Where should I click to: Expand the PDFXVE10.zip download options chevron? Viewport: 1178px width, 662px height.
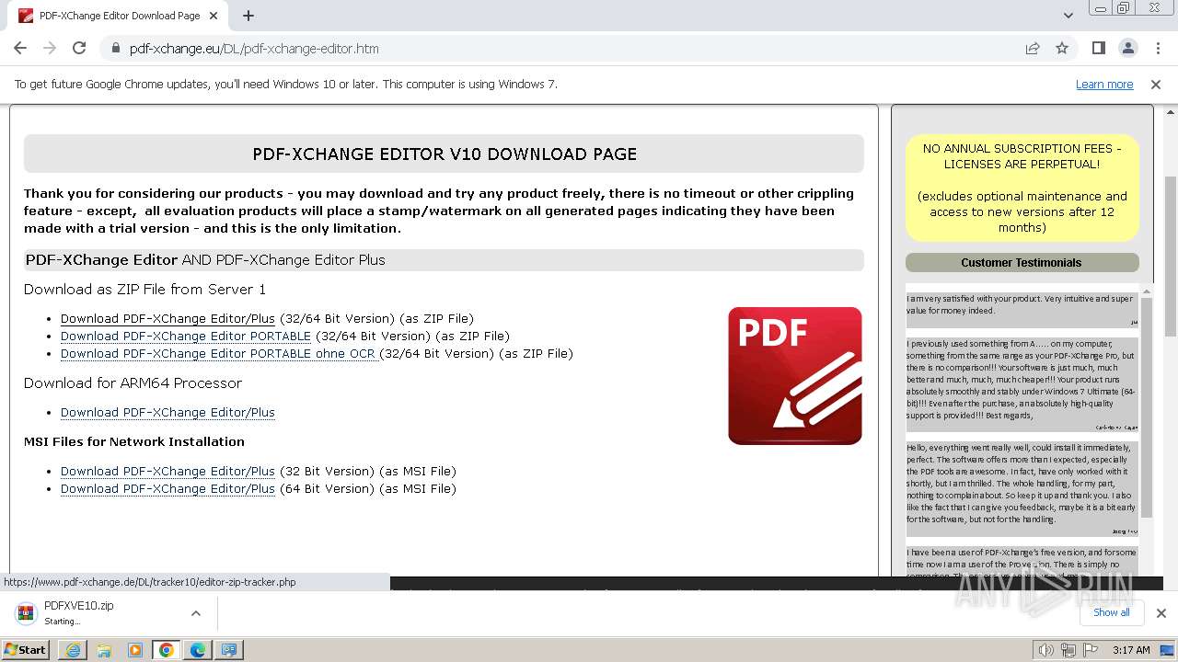click(x=196, y=612)
